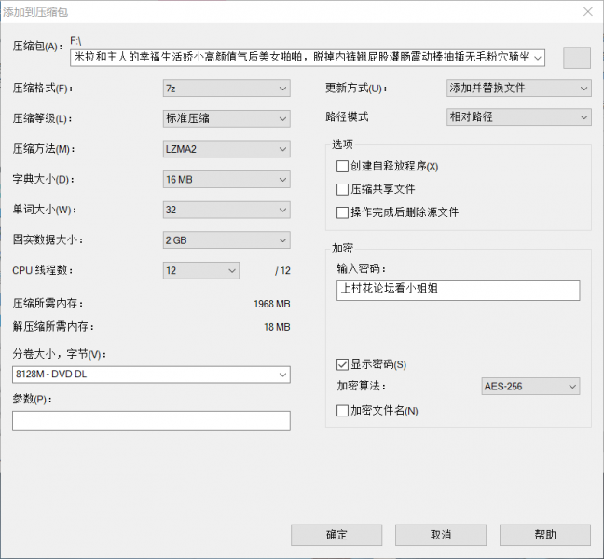Uncheck the 显示密码 checkbox
The height and width of the screenshot is (559, 604).
[x=342, y=363]
